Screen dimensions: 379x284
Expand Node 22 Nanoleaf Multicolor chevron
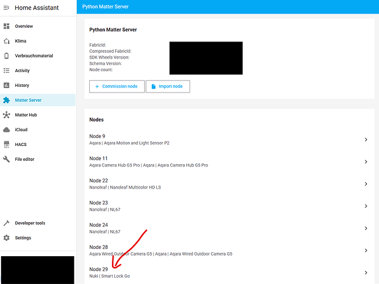point(365,184)
